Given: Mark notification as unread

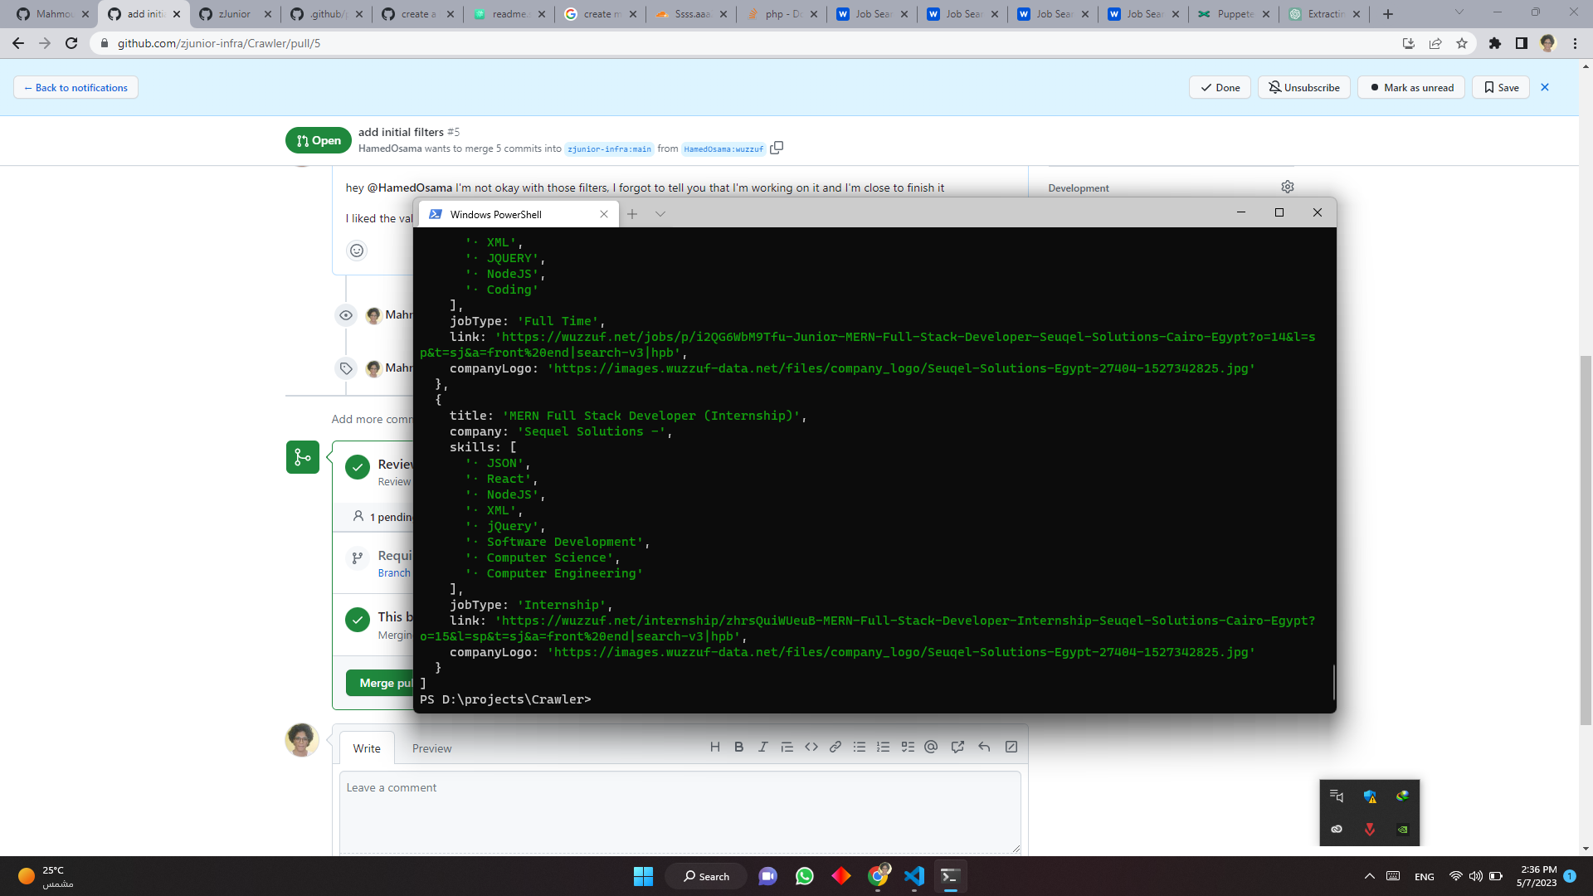Looking at the screenshot, I should coord(1413,87).
